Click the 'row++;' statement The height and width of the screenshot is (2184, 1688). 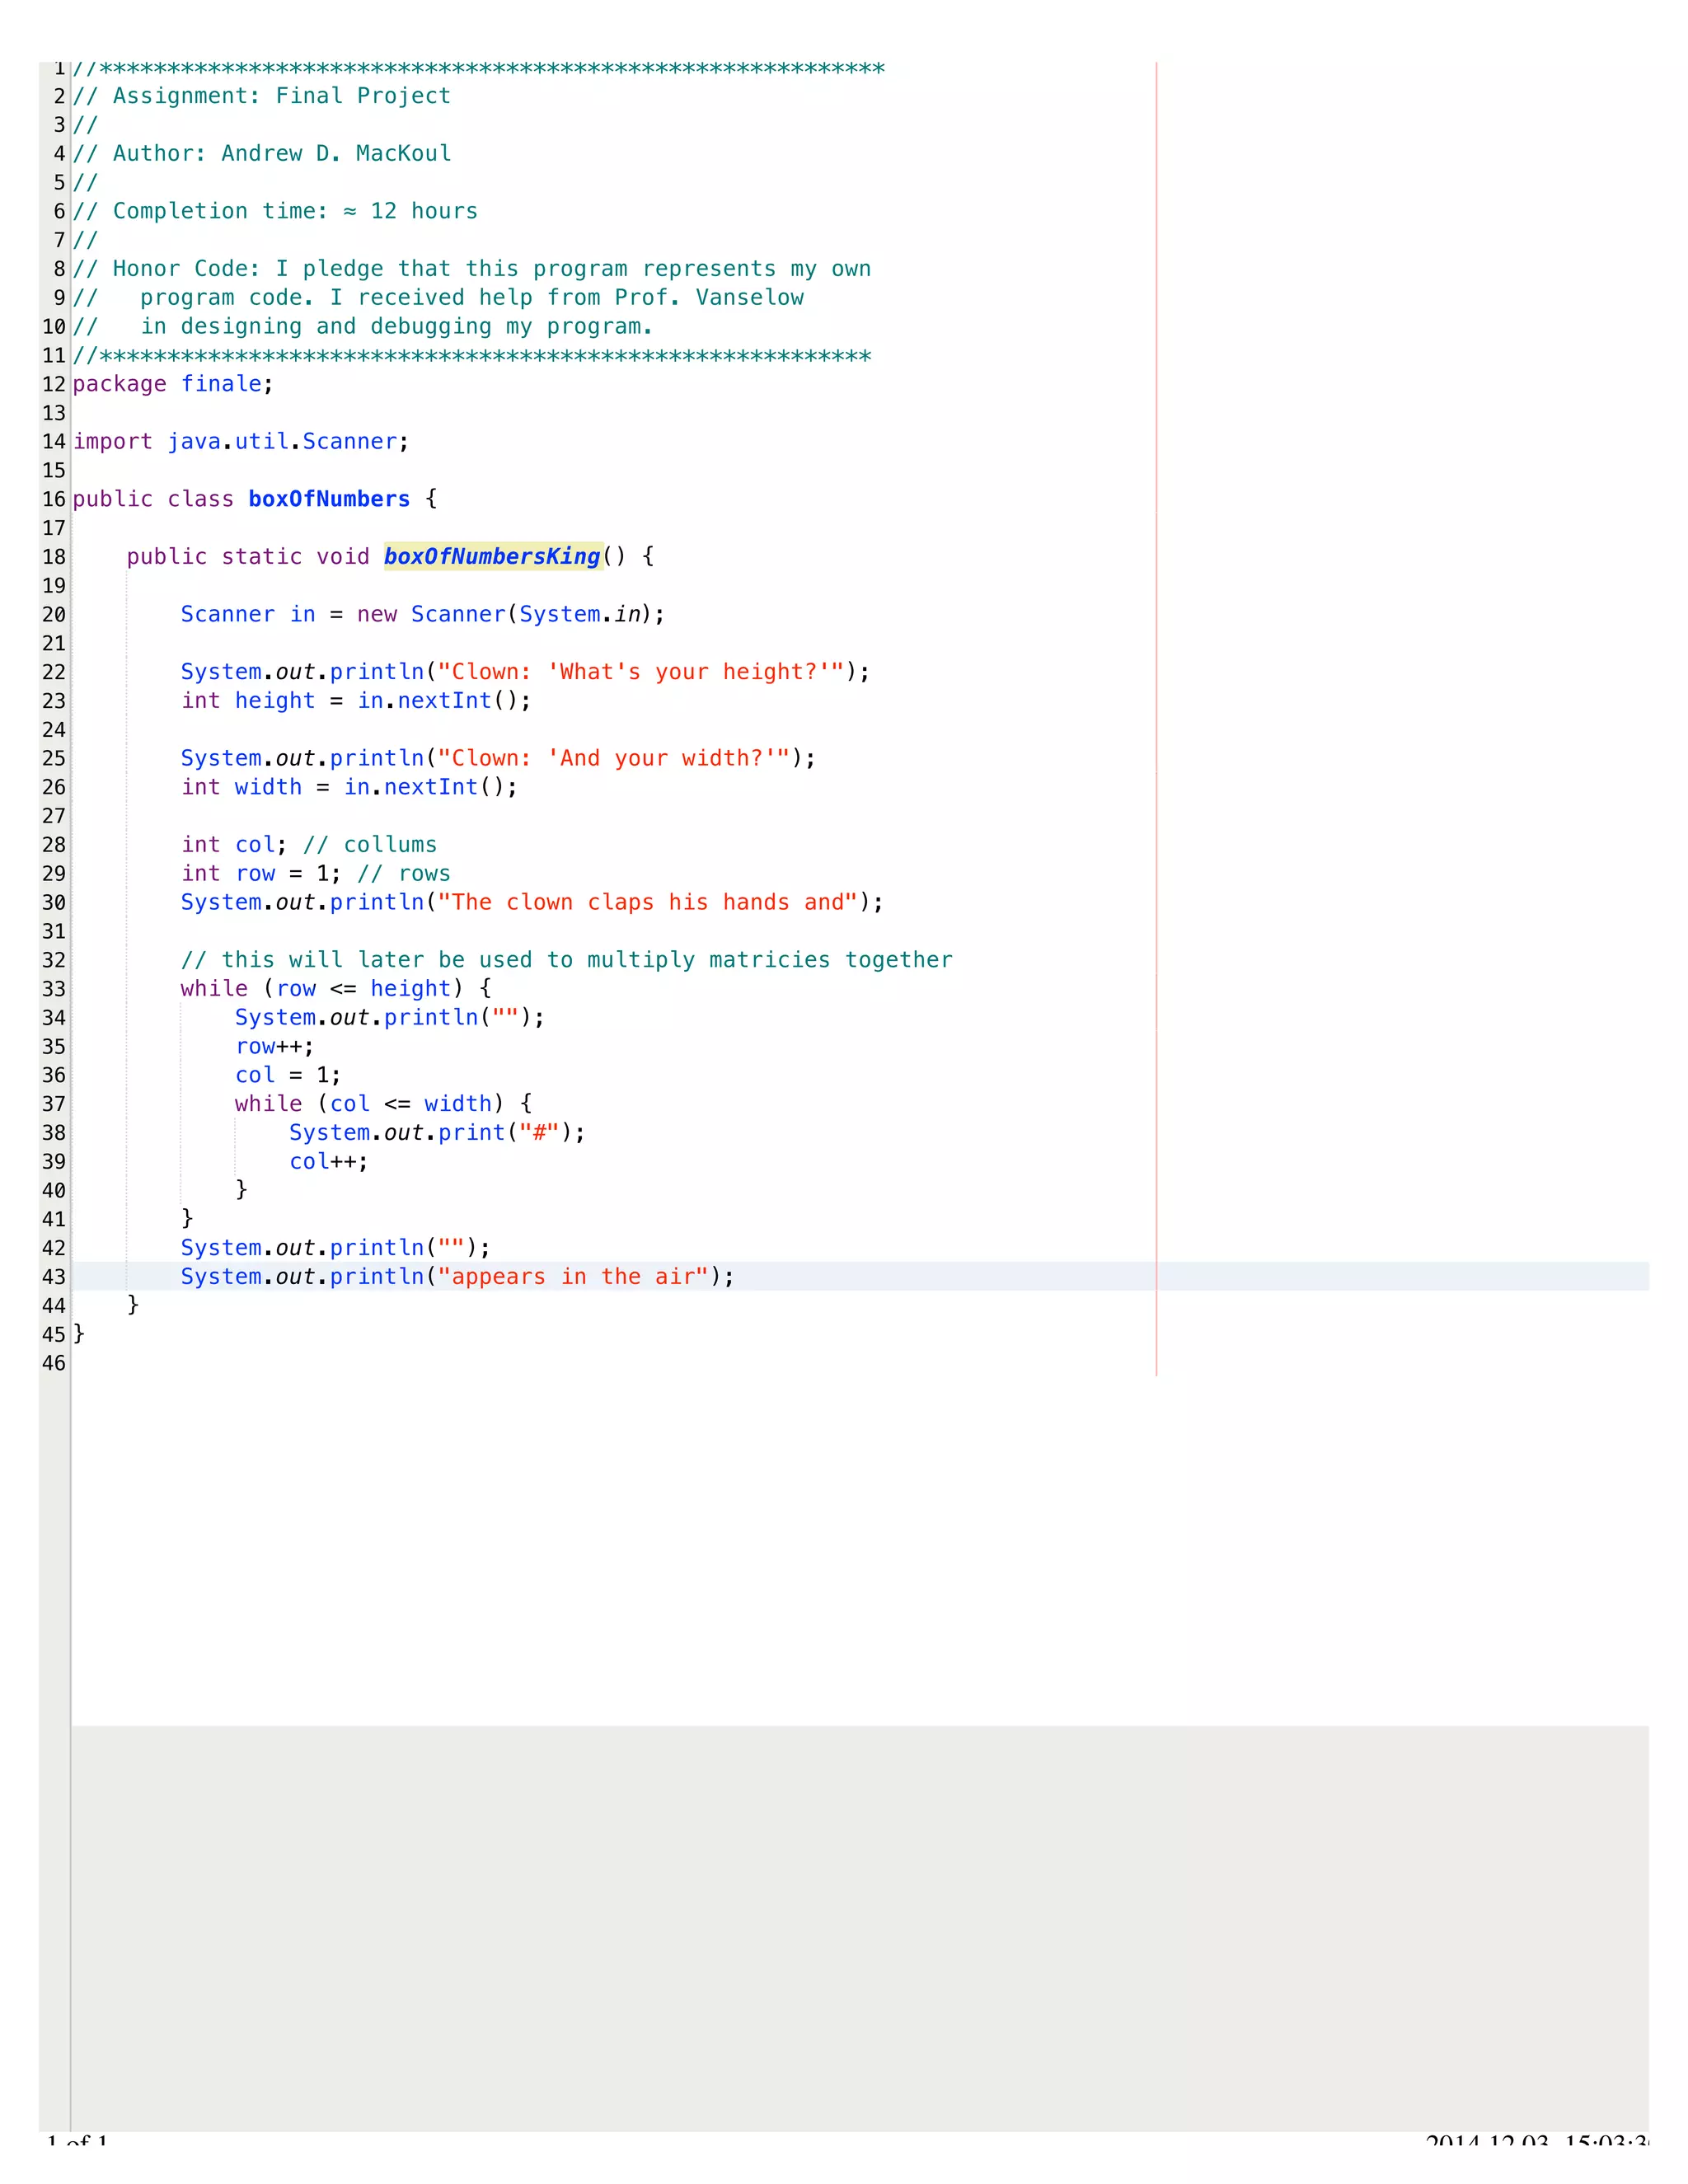pyautogui.click(x=275, y=1047)
